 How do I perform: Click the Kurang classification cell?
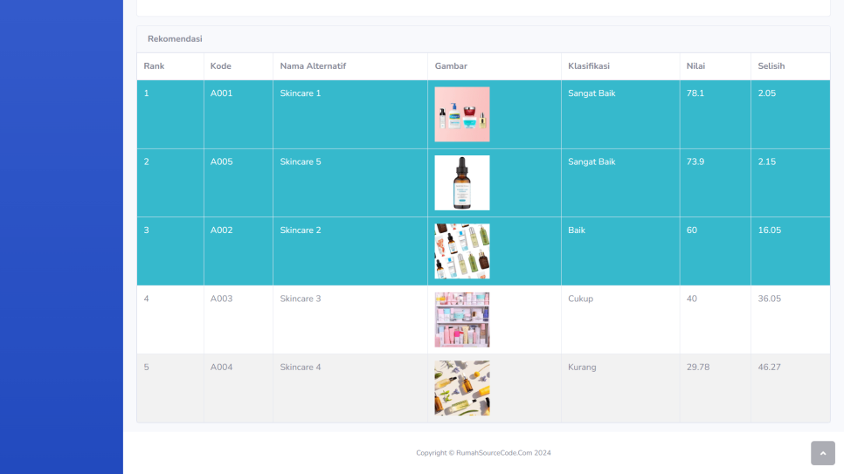click(582, 368)
